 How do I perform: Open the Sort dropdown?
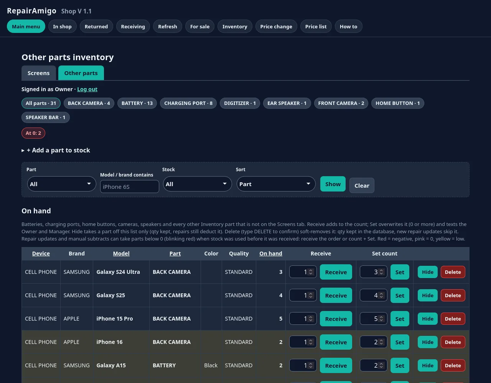coord(276,184)
